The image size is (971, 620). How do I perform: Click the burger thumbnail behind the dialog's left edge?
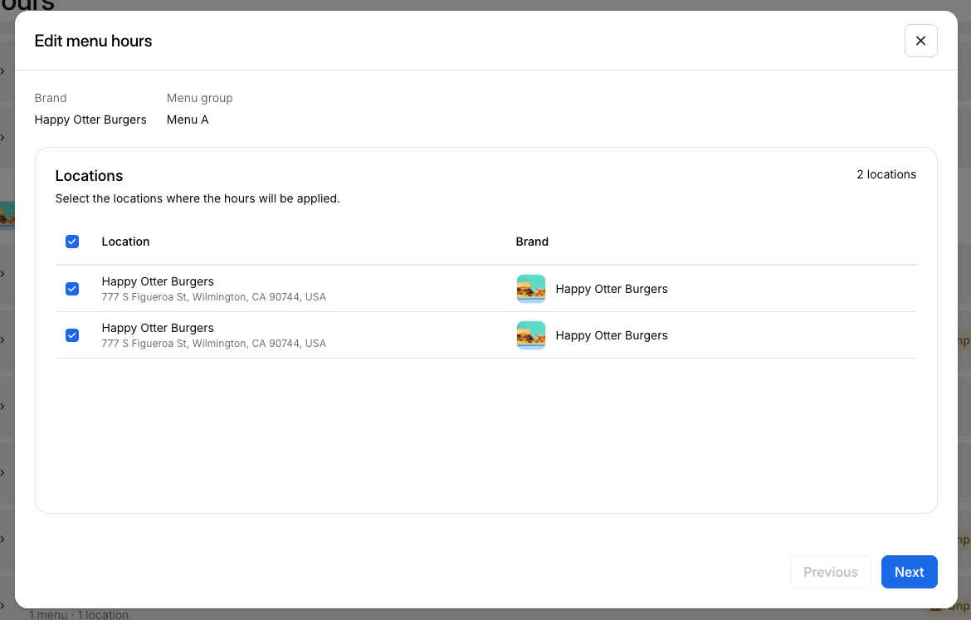[7, 216]
